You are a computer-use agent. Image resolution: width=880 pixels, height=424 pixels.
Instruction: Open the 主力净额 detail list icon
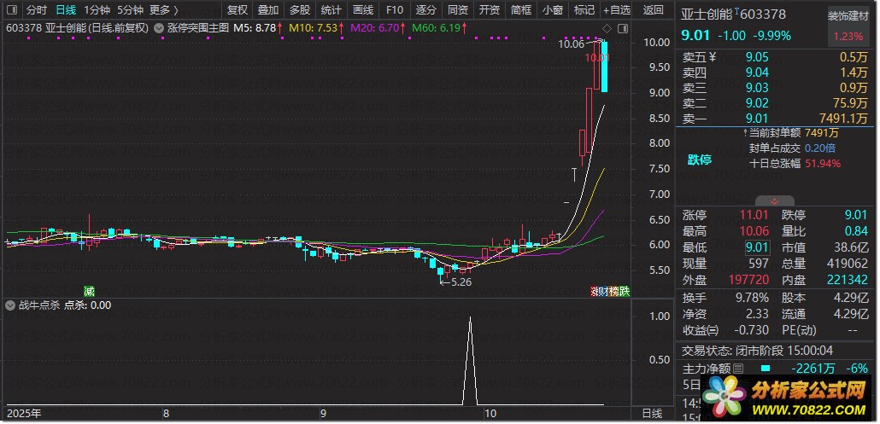point(738,369)
